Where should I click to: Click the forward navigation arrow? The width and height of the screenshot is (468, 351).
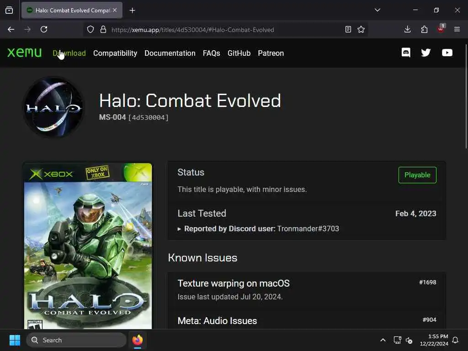coord(27,29)
